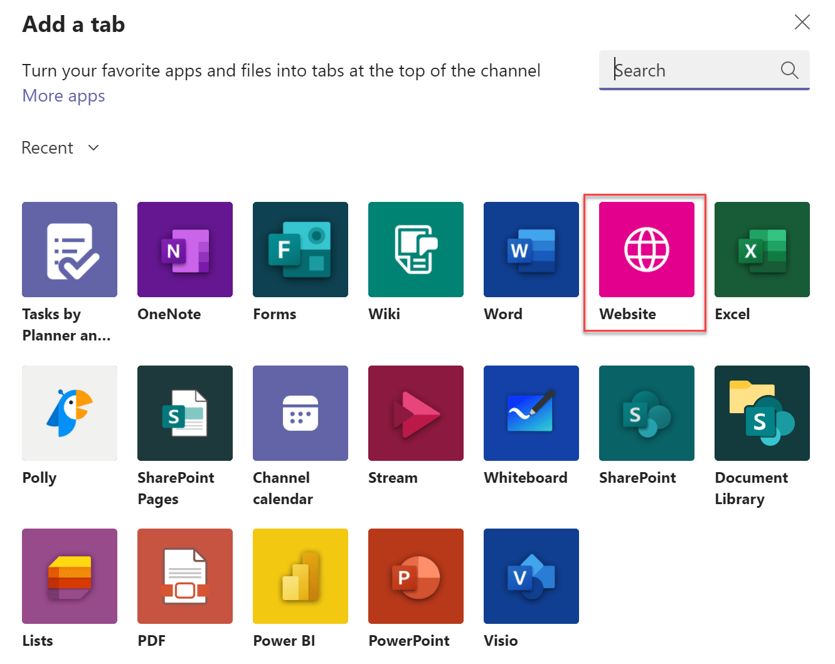The width and height of the screenshot is (835, 664).
Task: Select the Word app icon
Action: [x=531, y=249]
